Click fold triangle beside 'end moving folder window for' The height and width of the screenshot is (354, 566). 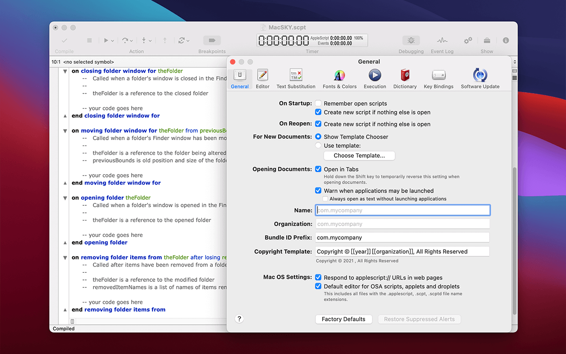pos(65,183)
